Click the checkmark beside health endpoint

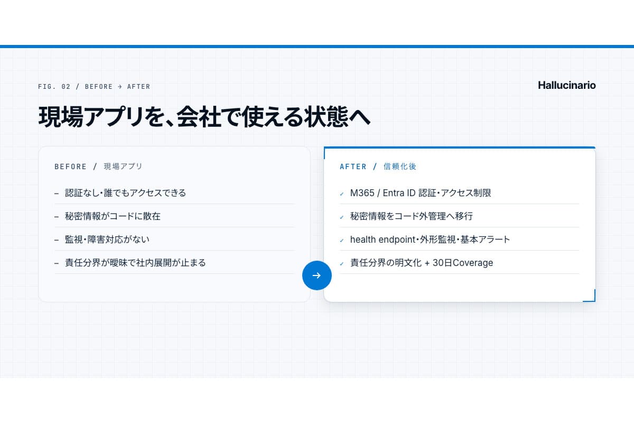(x=342, y=241)
